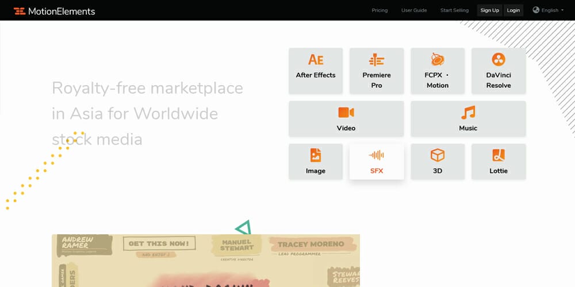The width and height of the screenshot is (575, 287).
Task: Click the Login button
Action: pos(513,10)
